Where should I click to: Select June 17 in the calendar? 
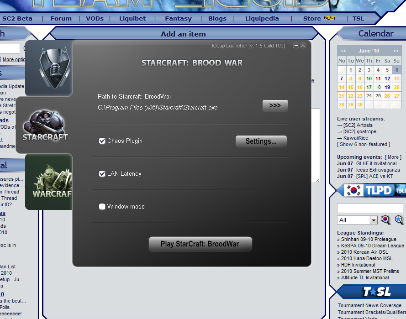click(x=369, y=88)
